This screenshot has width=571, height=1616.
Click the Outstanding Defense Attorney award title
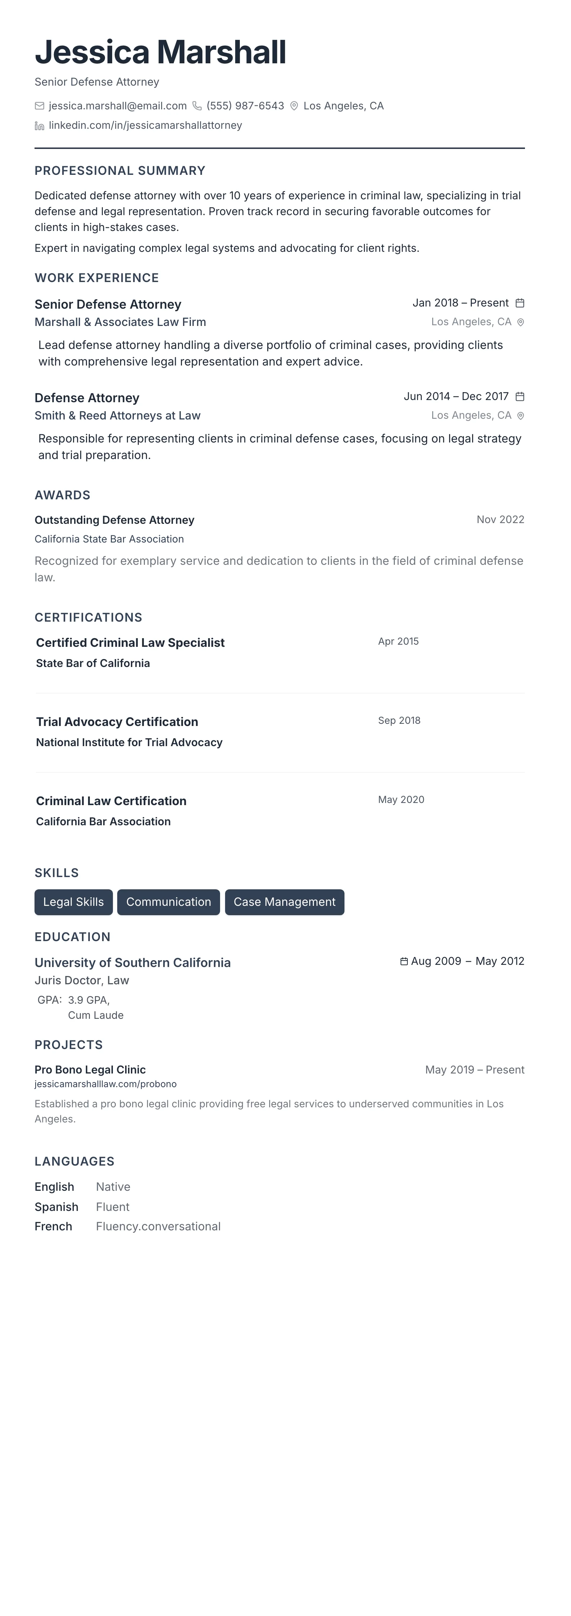click(x=115, y=520)
